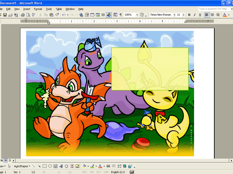This screenshot has height=174, width=233.
Task: Open the Format menu
Action: click(38, 9)
